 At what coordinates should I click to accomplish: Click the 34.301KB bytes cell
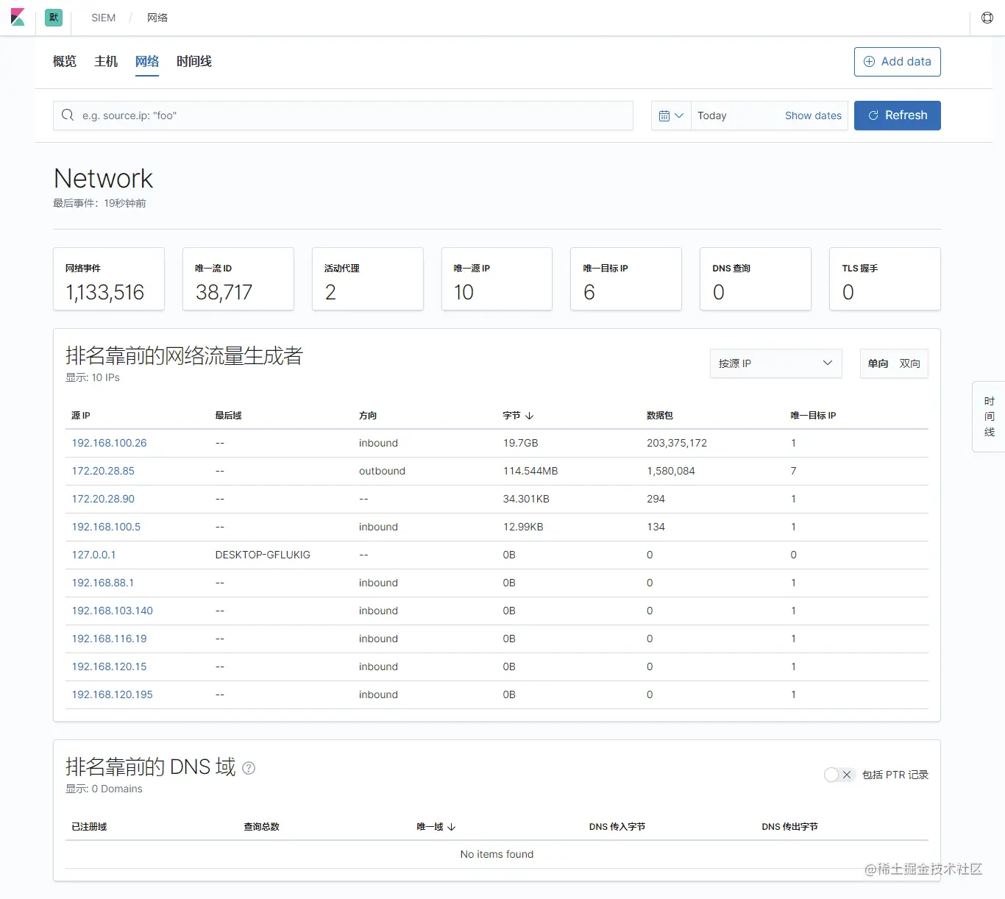(526, 499)
